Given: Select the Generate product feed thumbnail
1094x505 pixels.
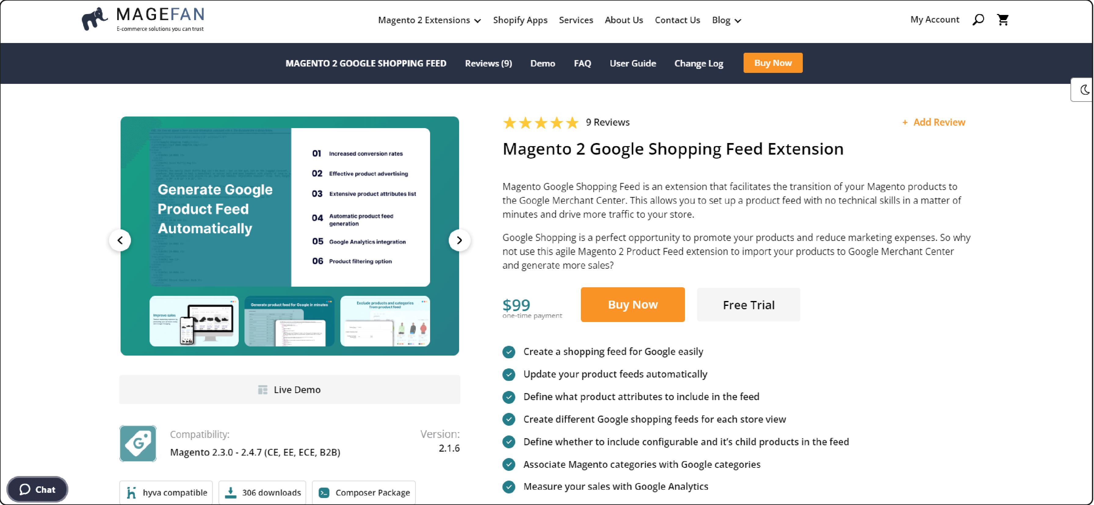Looking at the screenshot, I should tap(289, 321).
